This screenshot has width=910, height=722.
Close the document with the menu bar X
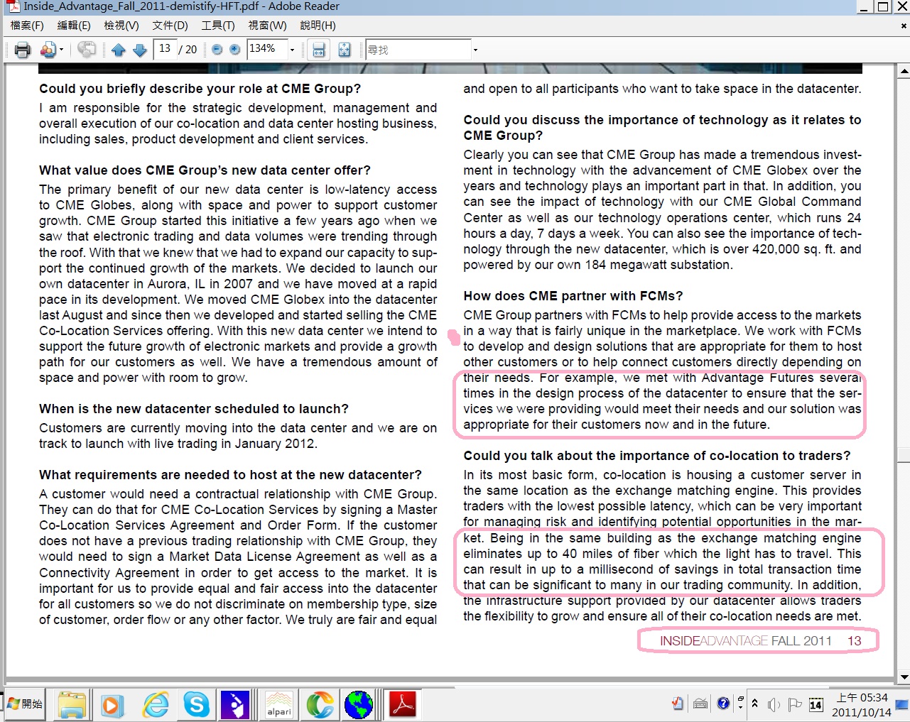904,26
